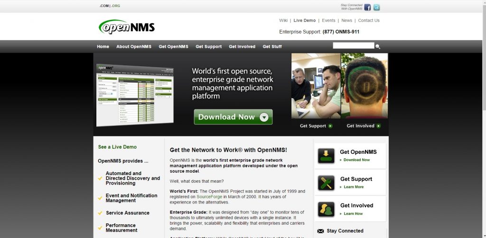Open the Home menu item
Image resolution: width=486 pixels, height=238 pixels.
click(x=103, y=47)
